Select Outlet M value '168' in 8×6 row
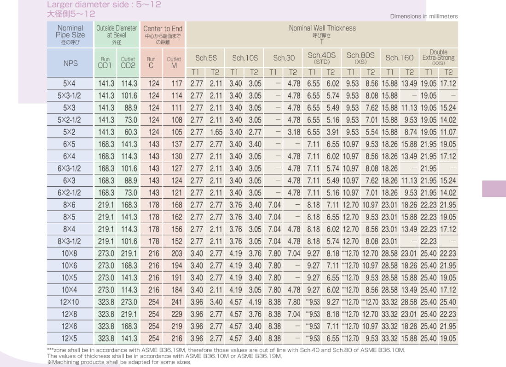The image size is (506, 367). (177, 205)
